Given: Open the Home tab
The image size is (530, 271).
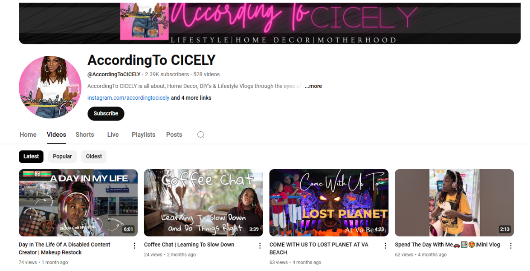Looking at the screenshot, I should tap(28, 135).
